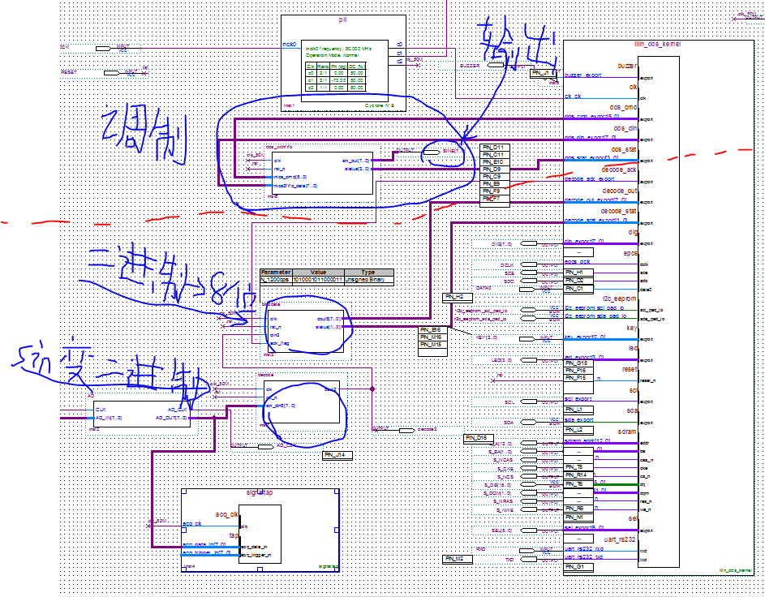The image size is (765, 597).
Task: Select the PIN_J1 pin assignment label
Action: [543, 73]
